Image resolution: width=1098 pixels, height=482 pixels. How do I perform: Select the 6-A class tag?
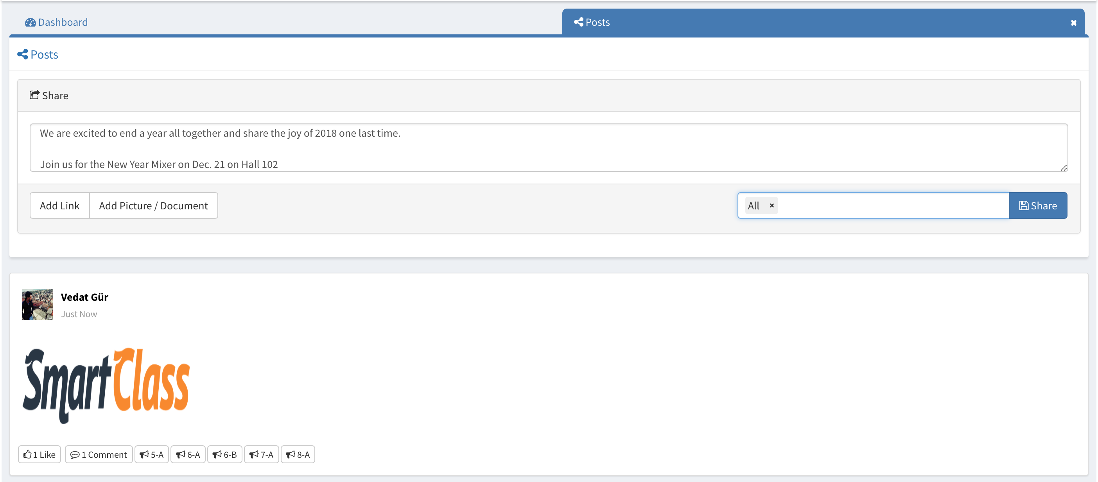[188, 454]
